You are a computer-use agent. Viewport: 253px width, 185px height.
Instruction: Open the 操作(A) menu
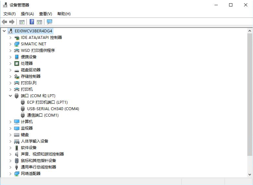point(27,14)
